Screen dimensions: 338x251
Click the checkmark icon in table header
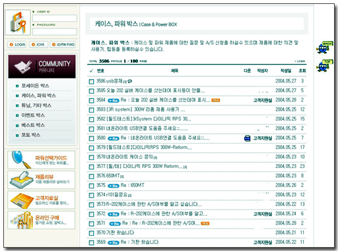[x=91, y=70]
